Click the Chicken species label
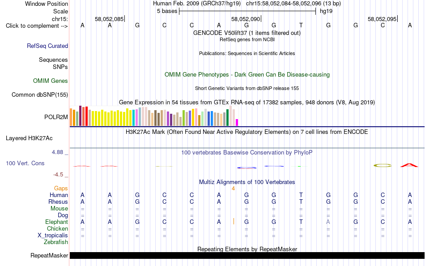The width and height of the screenshot is (425, 266). click(x=57, y=229)
